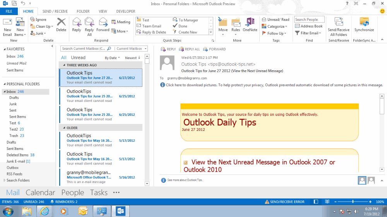Click the Search People field
387x217 pixels.
(x=309, y=19)
